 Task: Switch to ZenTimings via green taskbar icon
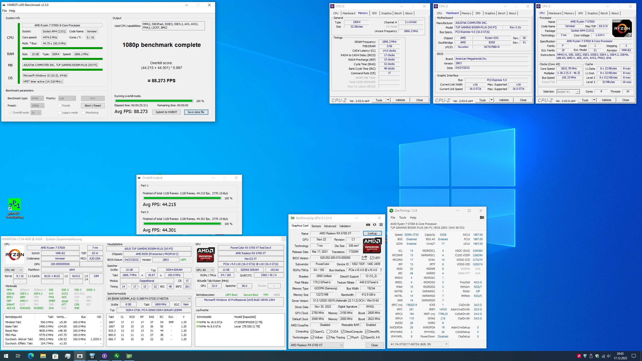coord(117,356)
